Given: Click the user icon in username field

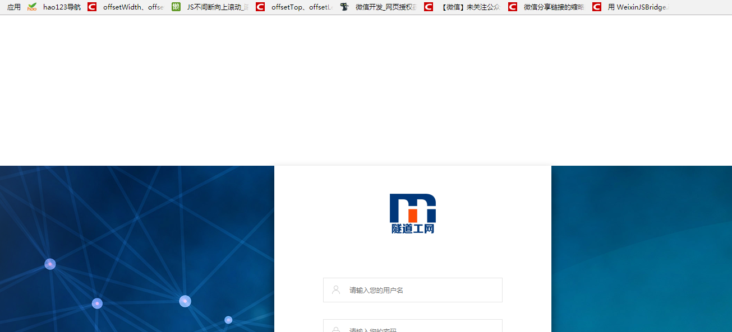Looking at the screenshot, I should pyautogui.click(x=336, y=290).
